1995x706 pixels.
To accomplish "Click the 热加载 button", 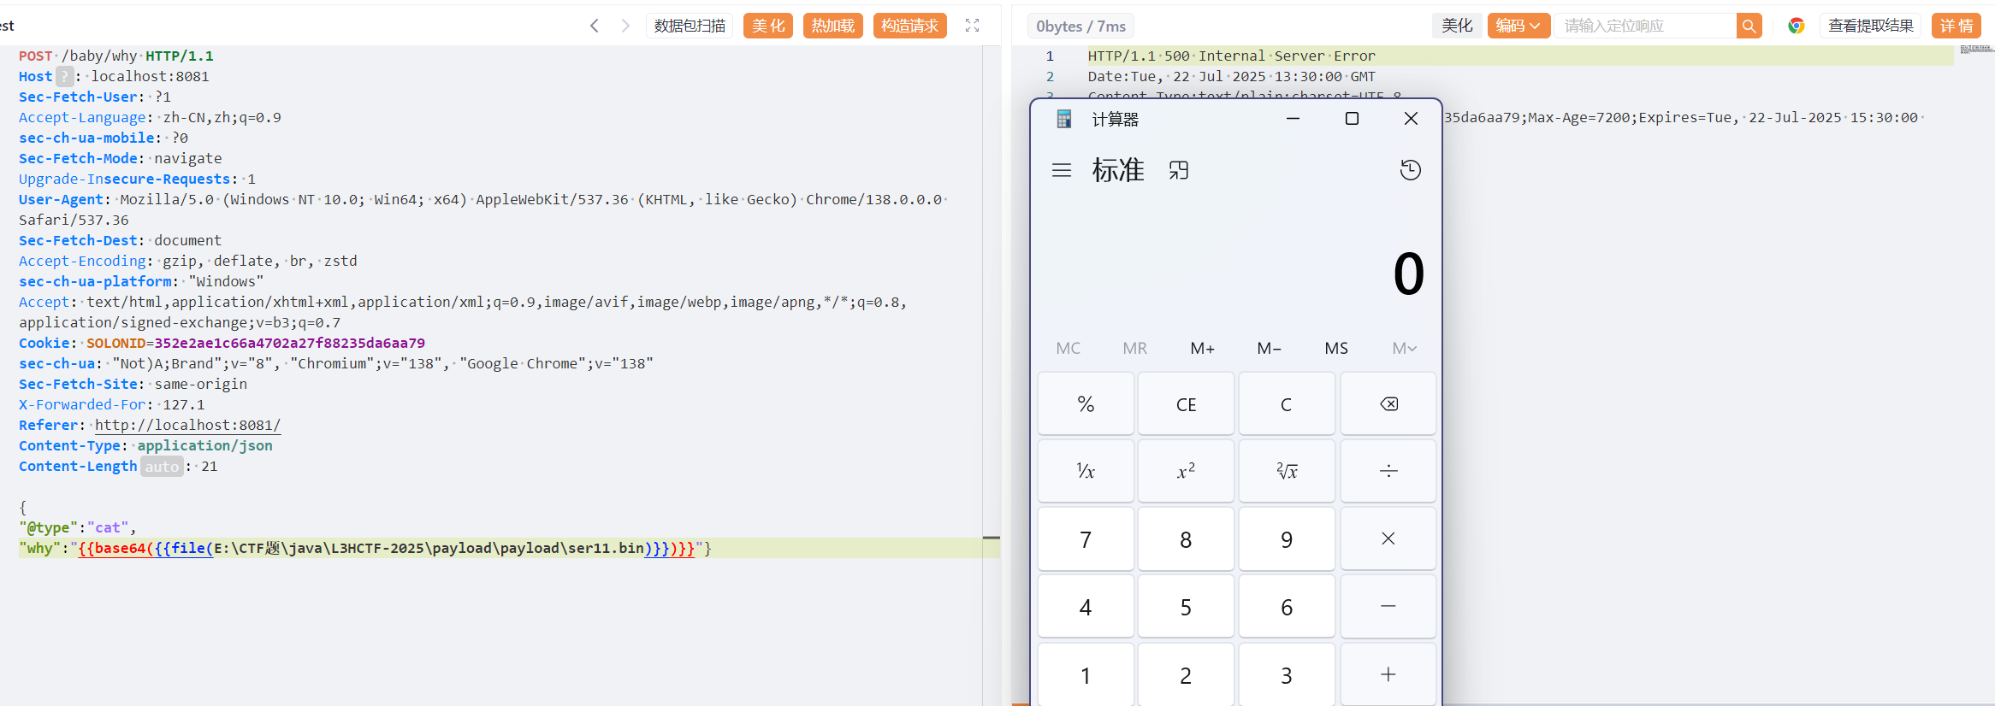I will tap(833, 26).
